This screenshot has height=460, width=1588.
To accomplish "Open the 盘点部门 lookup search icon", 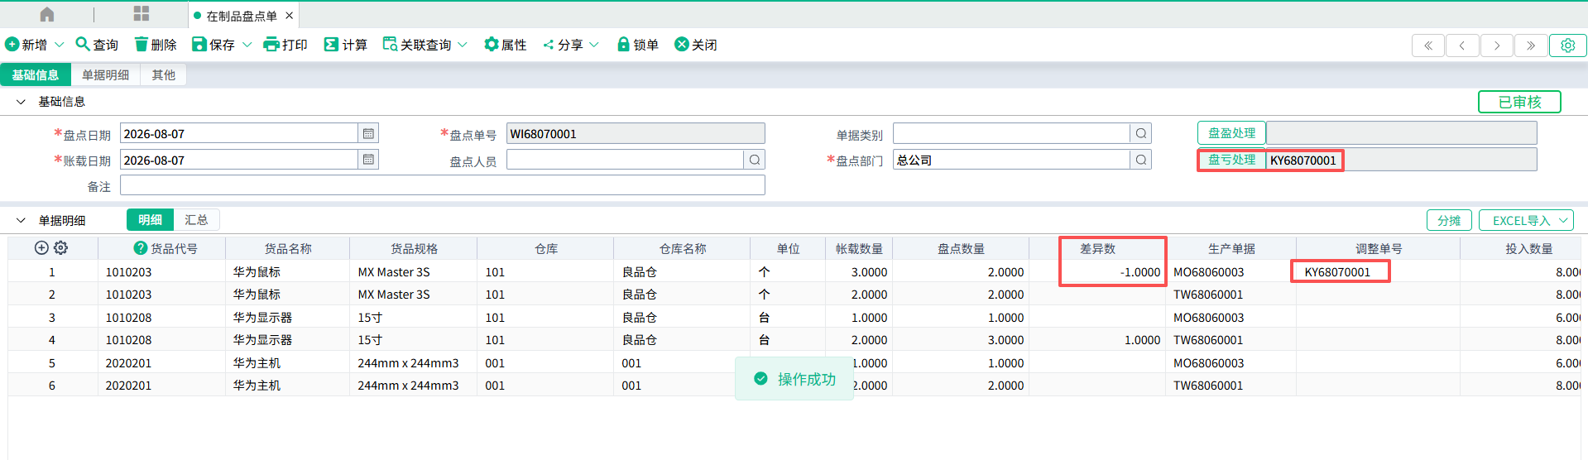I will pos(1140,160).
